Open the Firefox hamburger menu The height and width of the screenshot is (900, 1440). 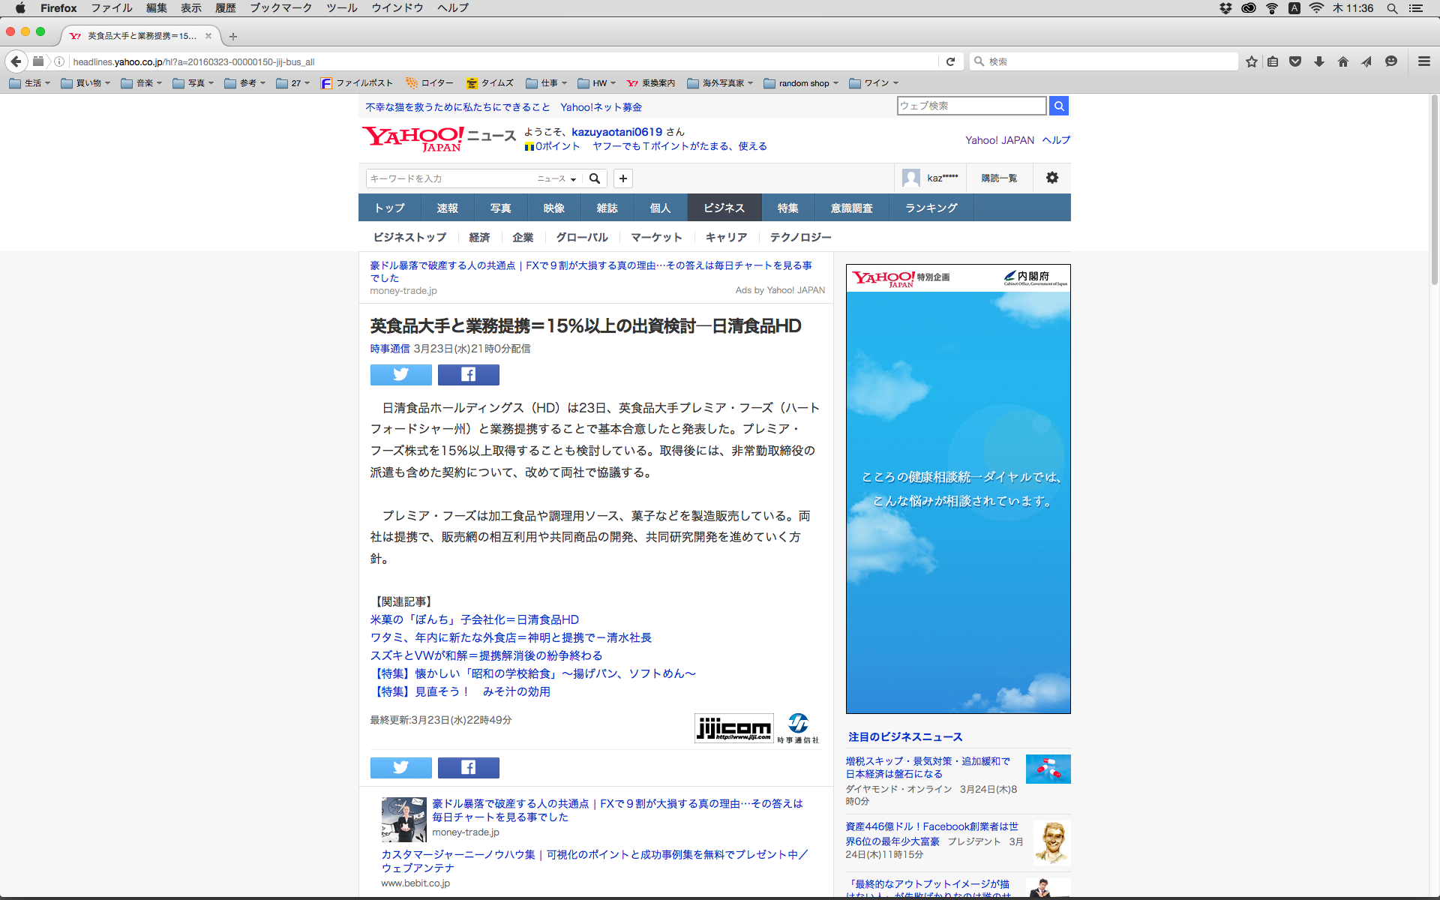(x=1423, y=61)
